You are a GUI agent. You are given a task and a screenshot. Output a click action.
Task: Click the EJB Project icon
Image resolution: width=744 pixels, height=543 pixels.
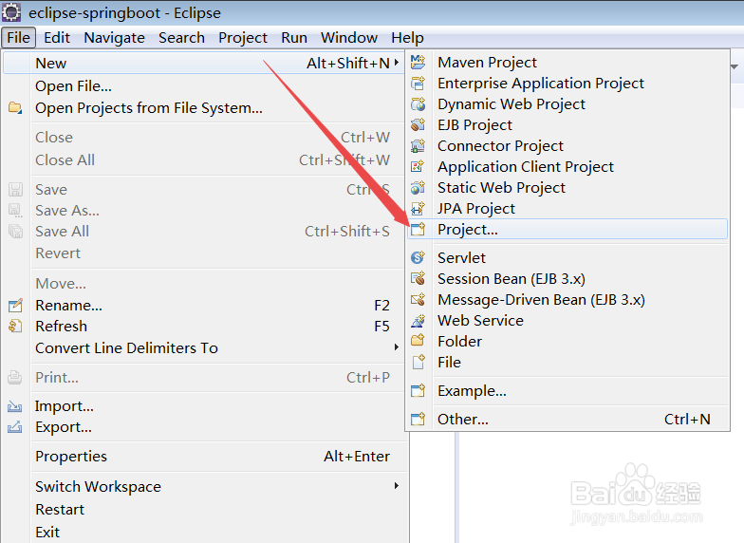click(x=418, y=125)
